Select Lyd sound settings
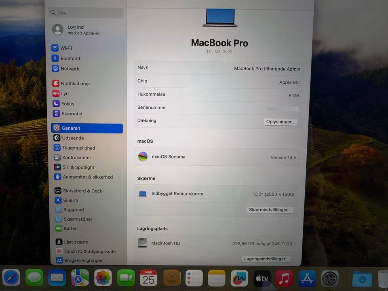The height and width of the screenshot is (291, 388). click(x=61, y=93)
